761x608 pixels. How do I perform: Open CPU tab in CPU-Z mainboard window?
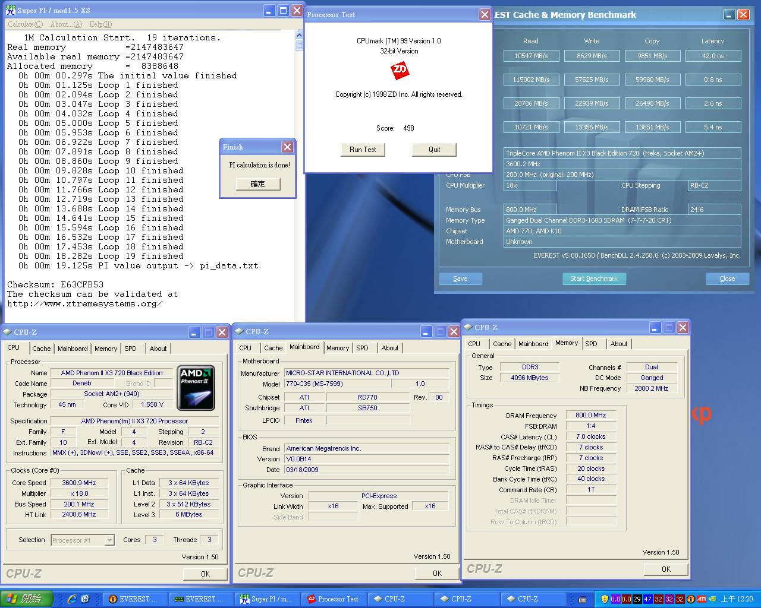click(x=246, y=348)
